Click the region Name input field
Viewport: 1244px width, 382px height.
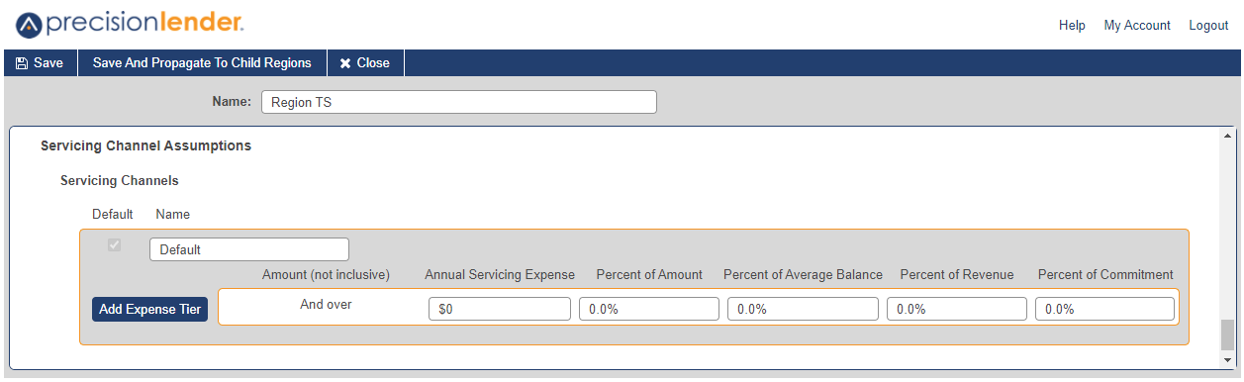[459, 102]
